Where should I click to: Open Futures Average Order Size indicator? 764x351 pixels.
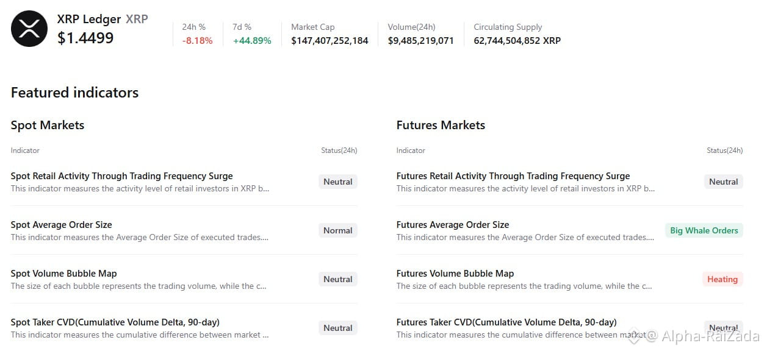coord(453,225)
